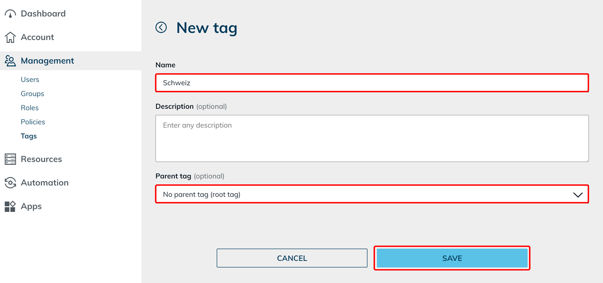Click the Dashboard gauge icon
Viewport: 603px width, 283px height.
(10, 14)
